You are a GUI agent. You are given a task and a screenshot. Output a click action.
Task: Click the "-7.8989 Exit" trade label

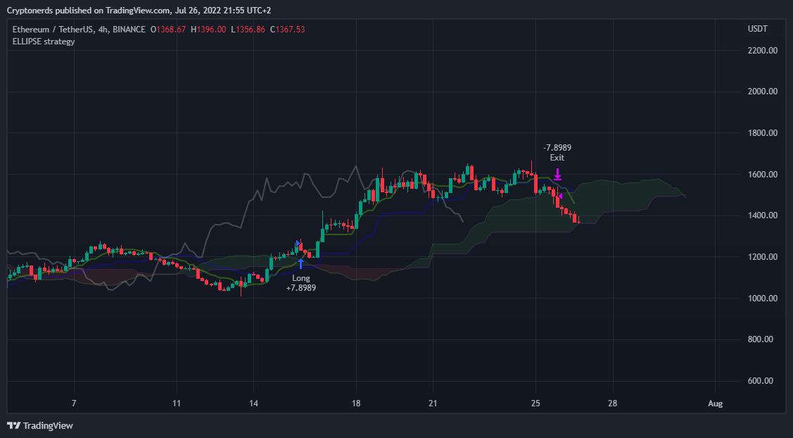(x=557, y=152)
